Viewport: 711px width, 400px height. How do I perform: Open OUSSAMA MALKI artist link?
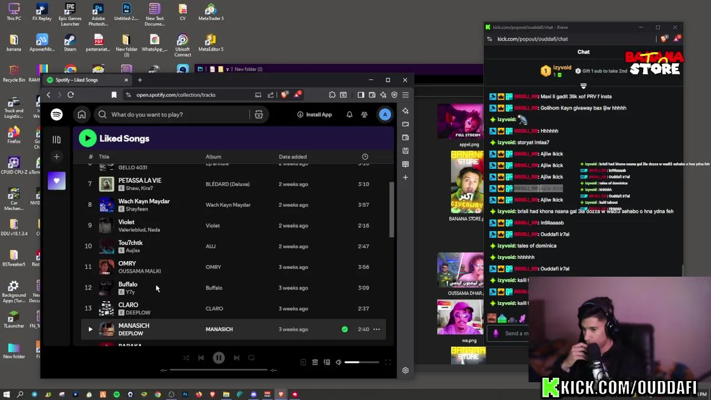tap(139, 271)
